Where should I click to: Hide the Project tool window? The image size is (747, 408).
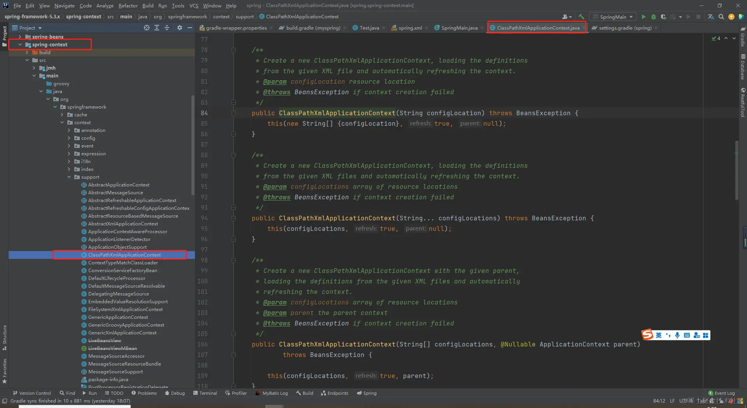pyautogui.click(x=190, y=28)
